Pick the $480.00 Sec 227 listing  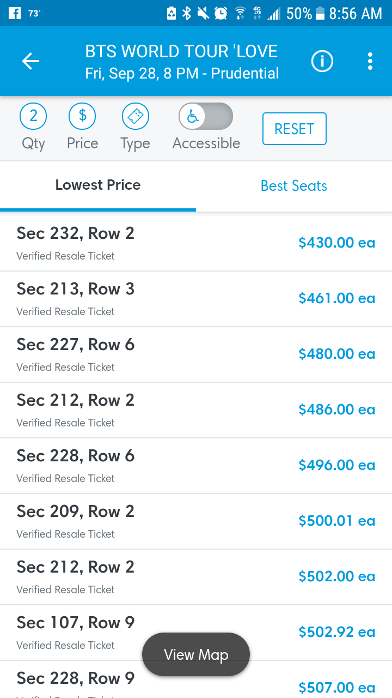tap(196, 354)
